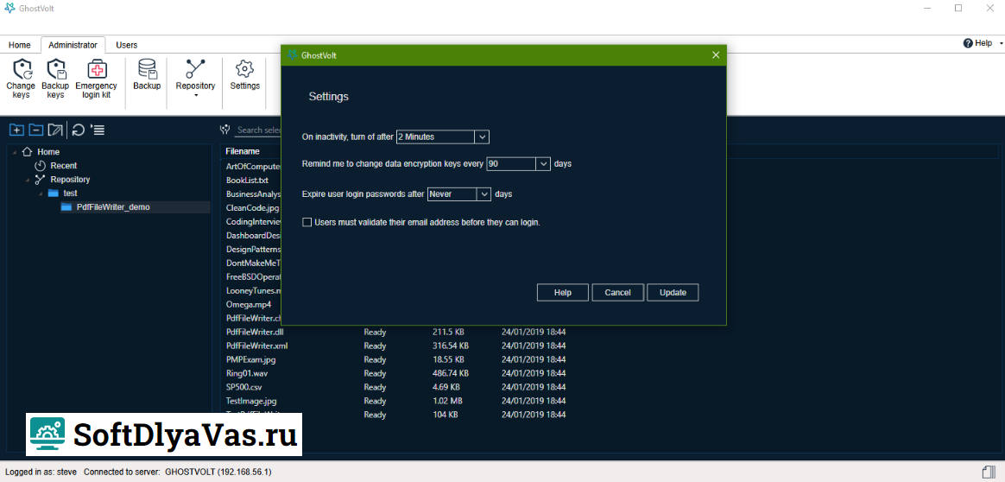Select the Ring01.wav file
This screenshot has height=482, width=1005.
pos(247,373)
